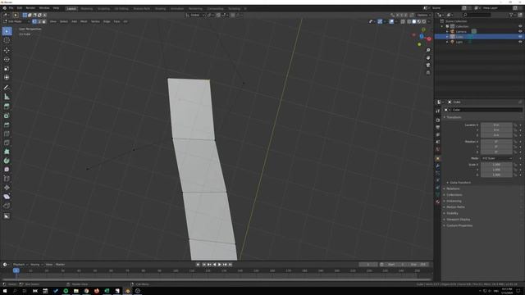Open the File menu
This screenshot has width=525, height=295.
(x=11, y=8)
